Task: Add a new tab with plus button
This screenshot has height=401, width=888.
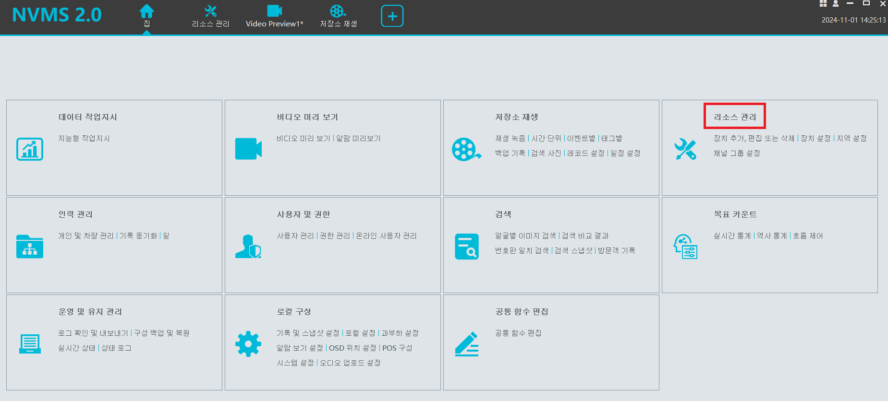Action: click(392, 16)
